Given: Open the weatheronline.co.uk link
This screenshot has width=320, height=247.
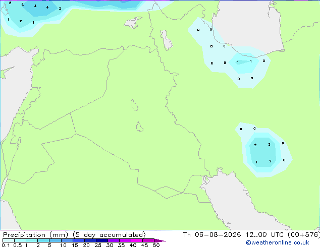Looking at the screenshot, I should point(278,242).
